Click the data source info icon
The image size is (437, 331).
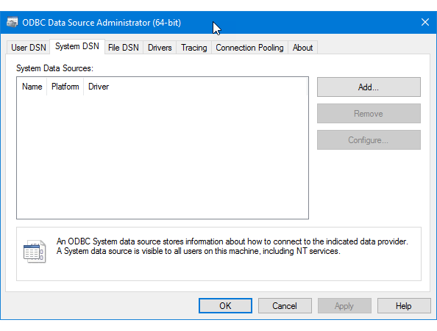(35, 251)
